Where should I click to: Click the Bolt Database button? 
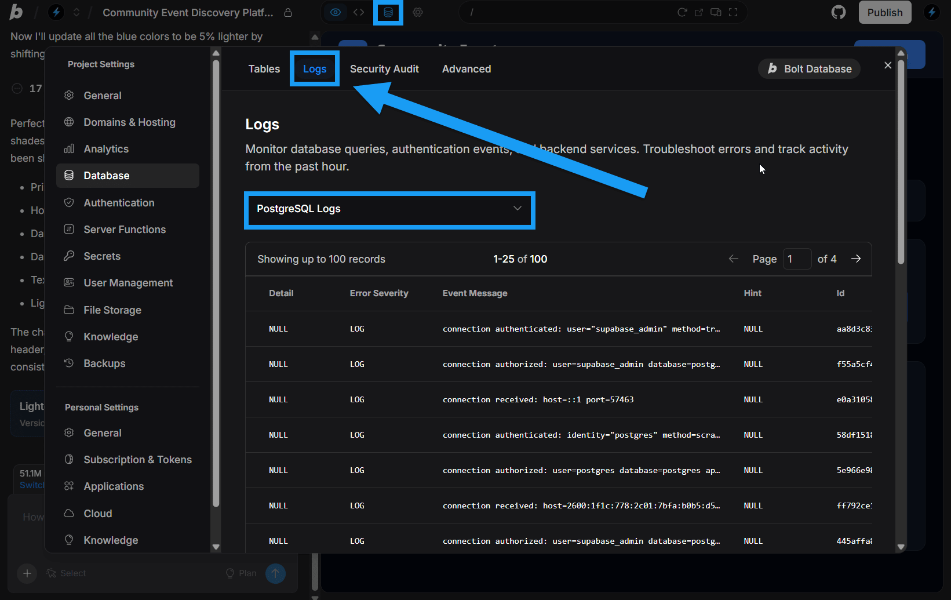pyautogui.click(x=808, y=68)
